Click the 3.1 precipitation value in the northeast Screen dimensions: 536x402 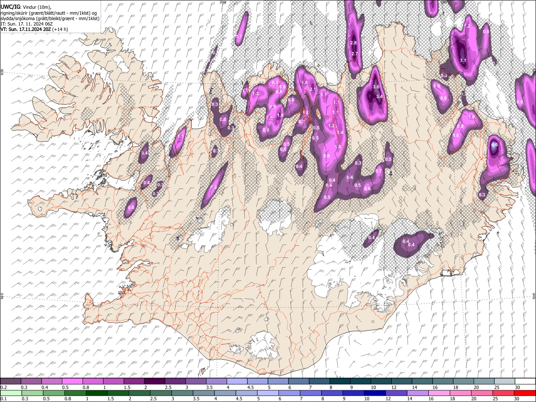tap(463, 61)
